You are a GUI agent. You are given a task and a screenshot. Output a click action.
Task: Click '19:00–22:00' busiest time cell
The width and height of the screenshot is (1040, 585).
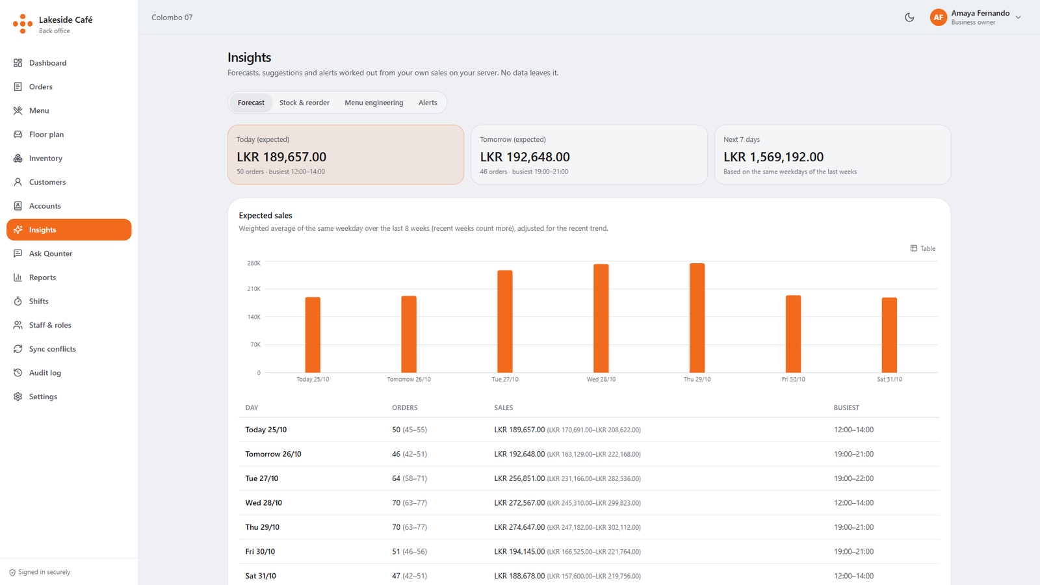(x=854, y=478)
